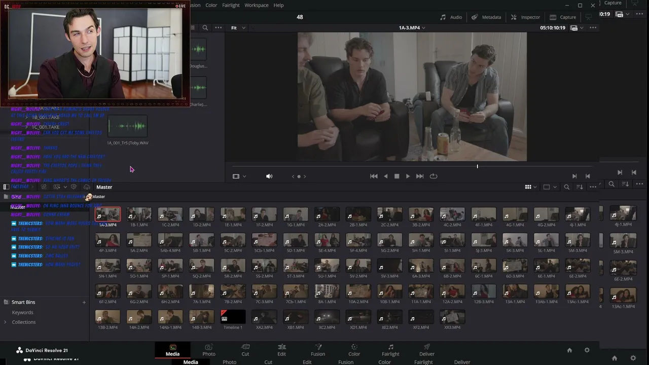Expand the Fit zoom dropdown
This screenshot has height=365, width=649.
coord(238,28)
